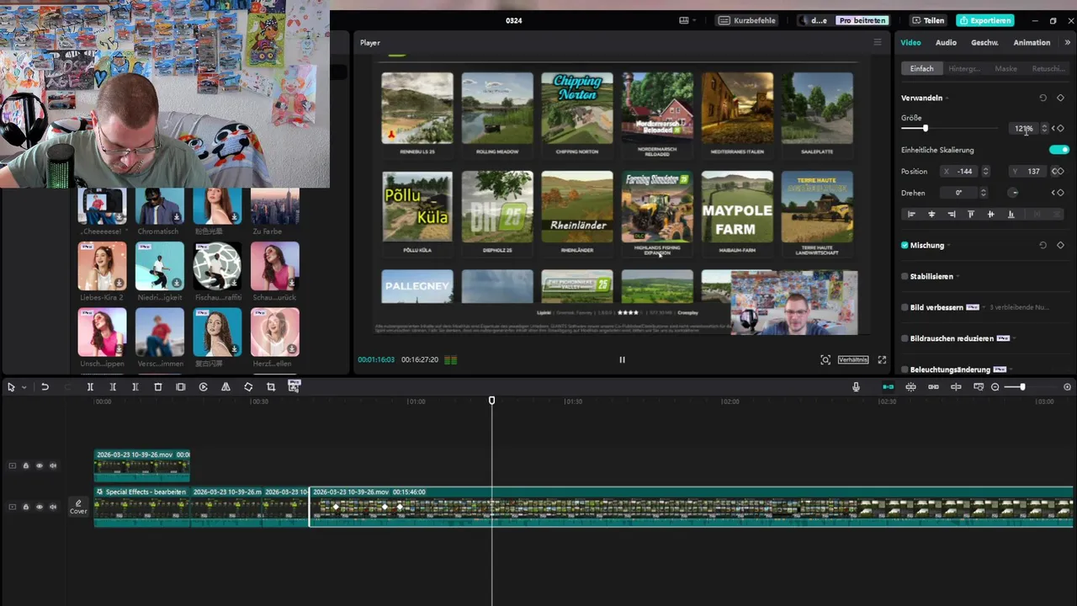Enable the Bild verbessern checkbox
1077x606 pixels.
tap(905, 307)
